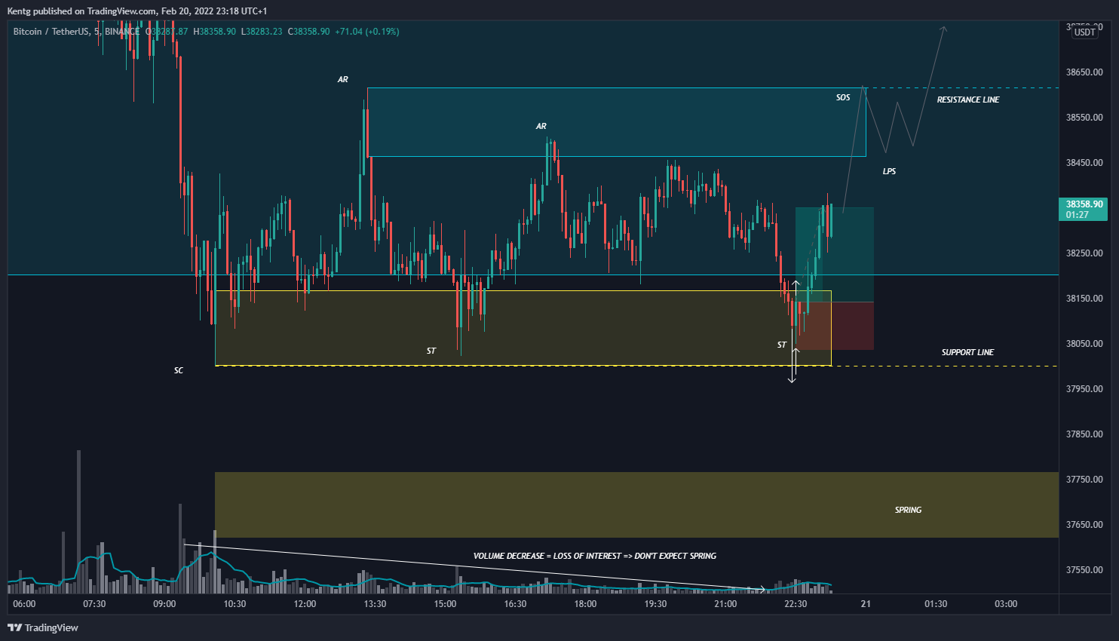Click the 12:00 time axis label

click(x=305, y=604)
